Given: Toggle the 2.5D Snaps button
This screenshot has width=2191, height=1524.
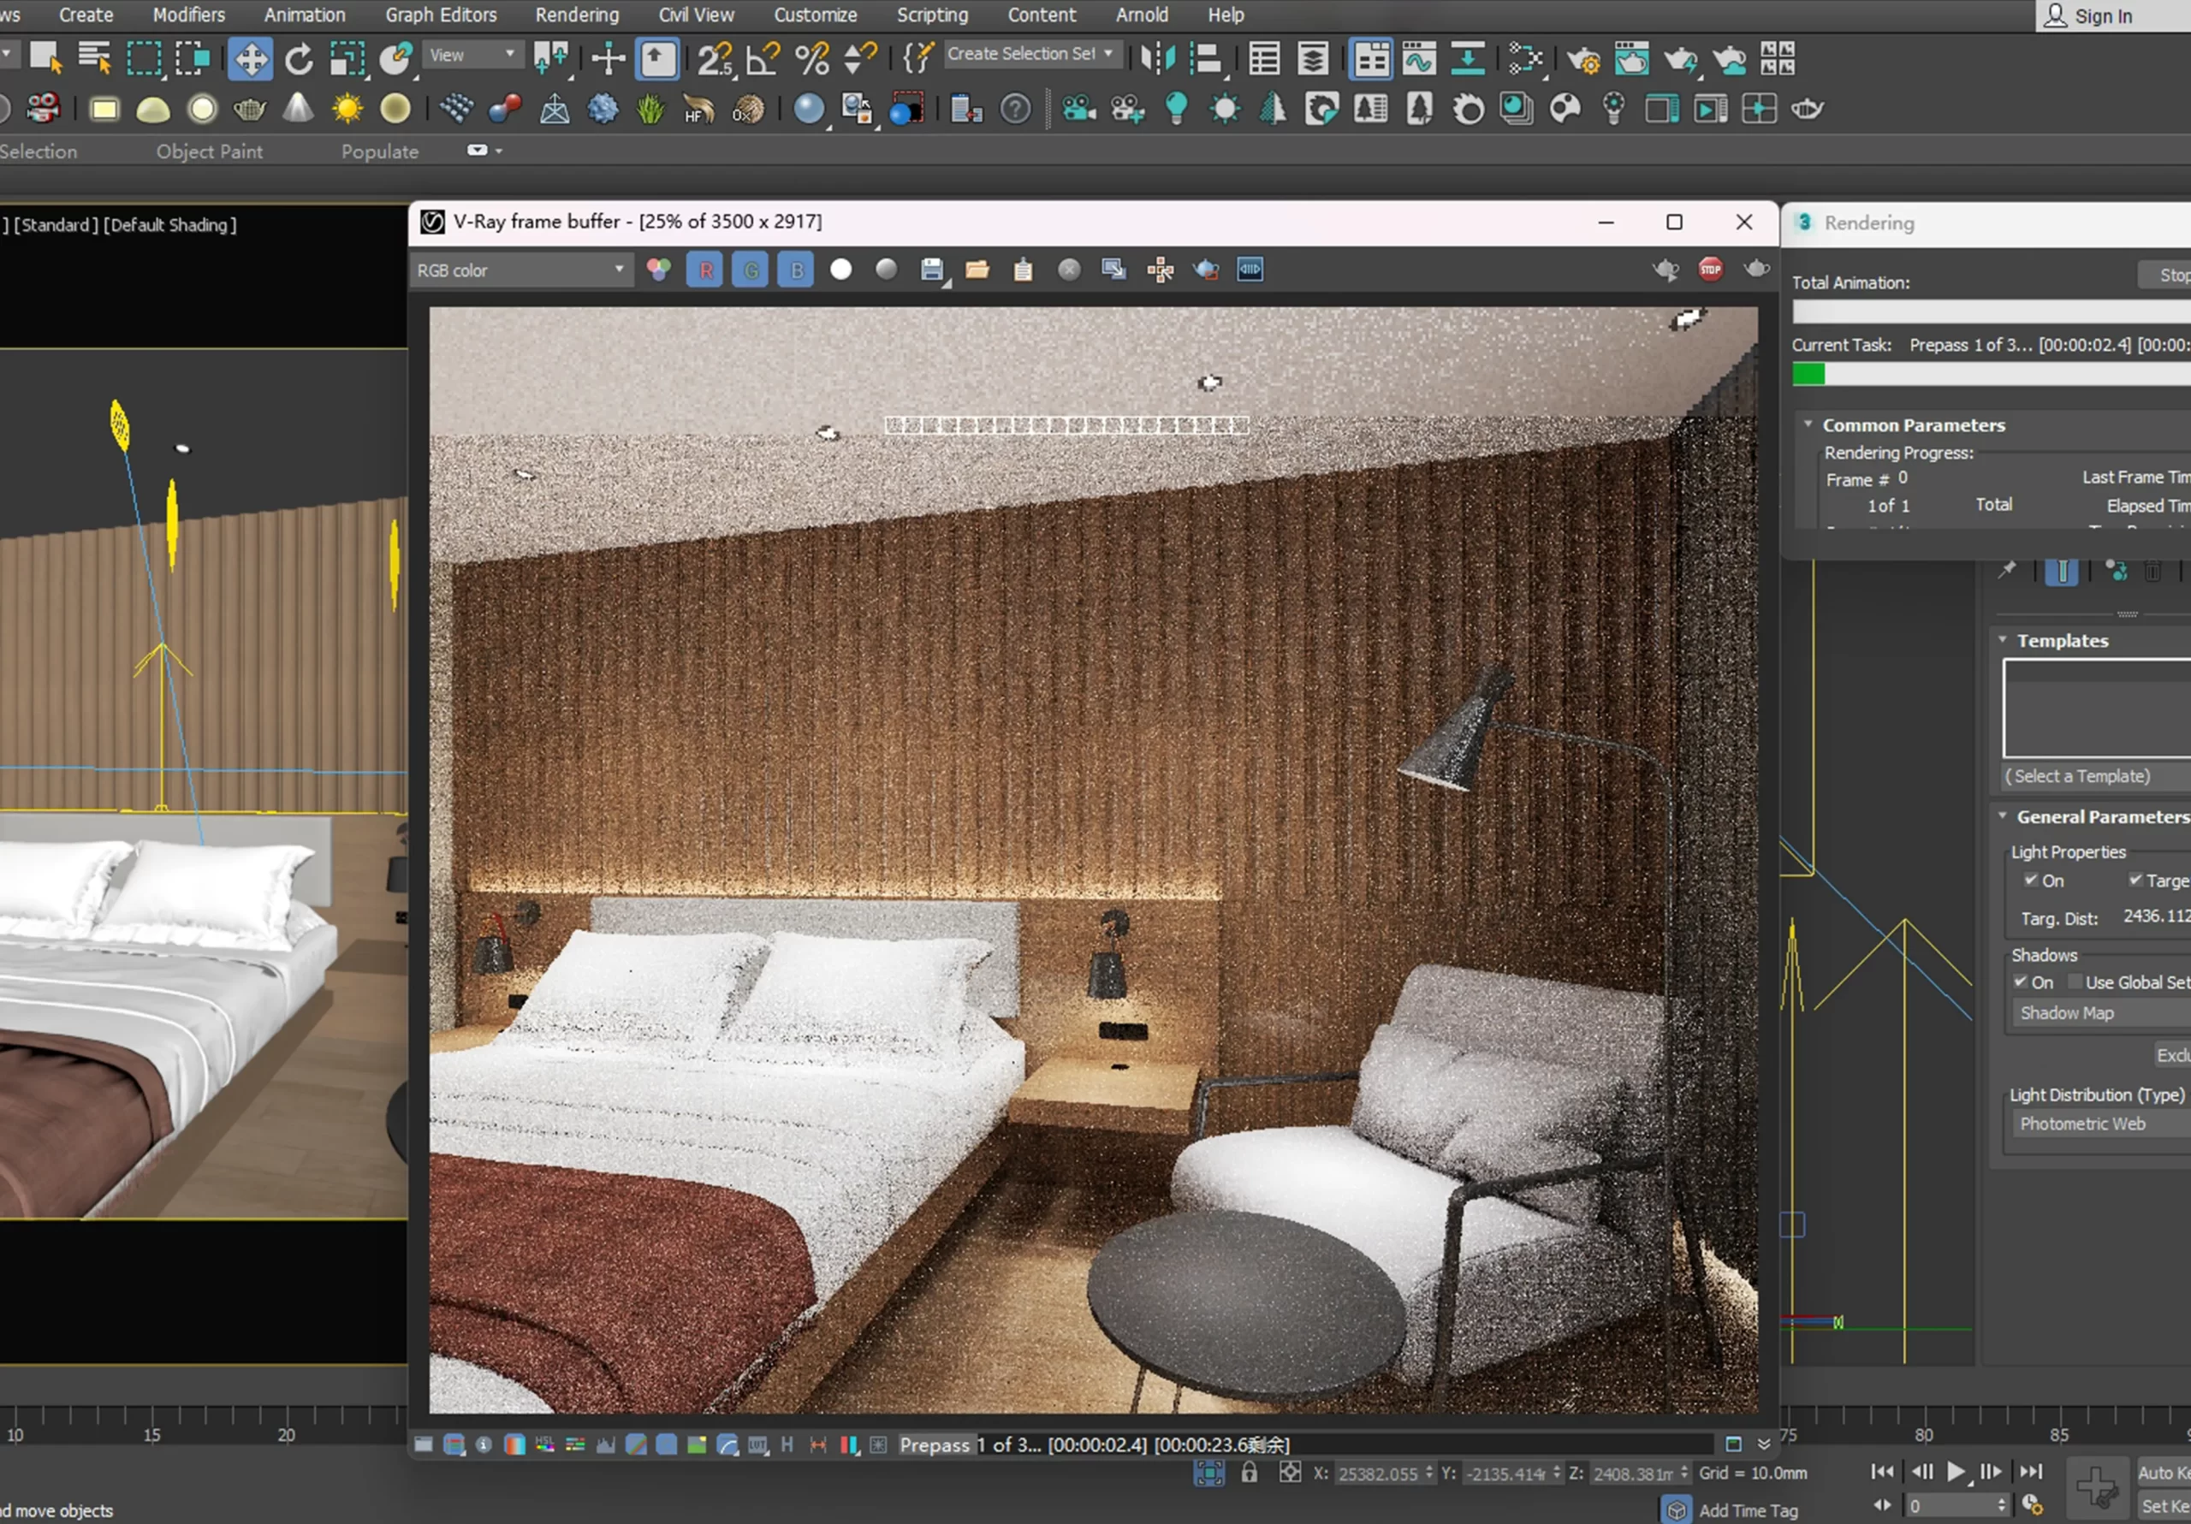Looking at the screenshot, I should [x=715, y=59].
